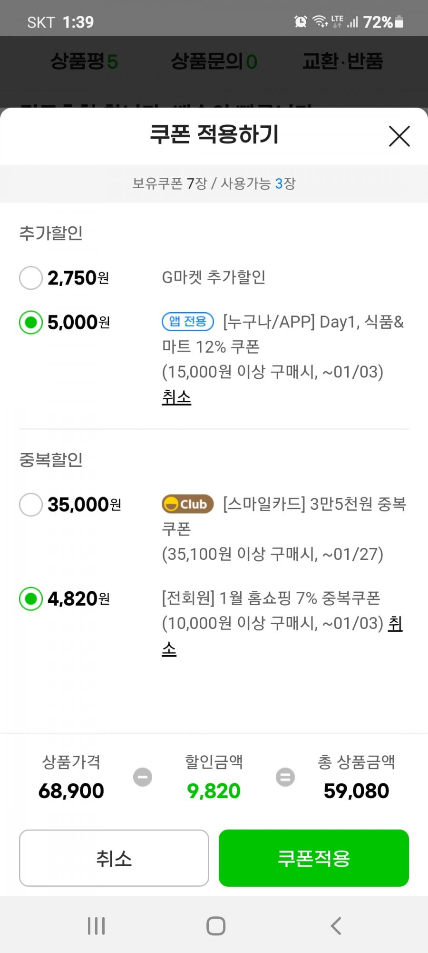Select the 35,000원 스마일카드 coupon radio

point(31,505)
